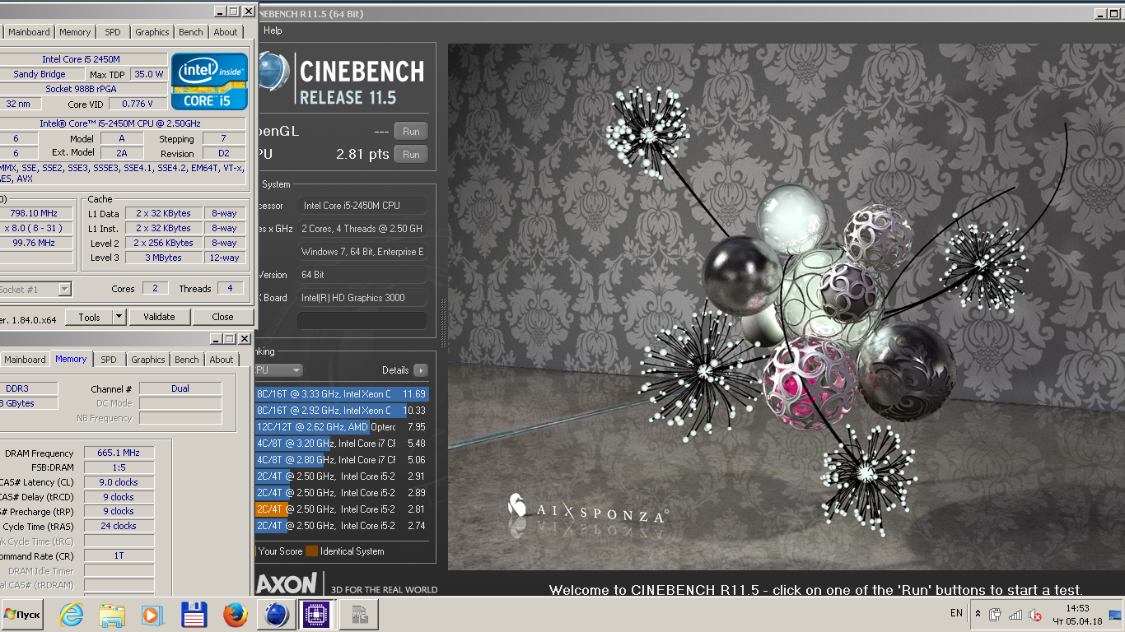Viewport: 1125px width, 632px height.
Task: Select the 4C/8T 3.20 GHz Core i7 row
Action: pos(342,444)
